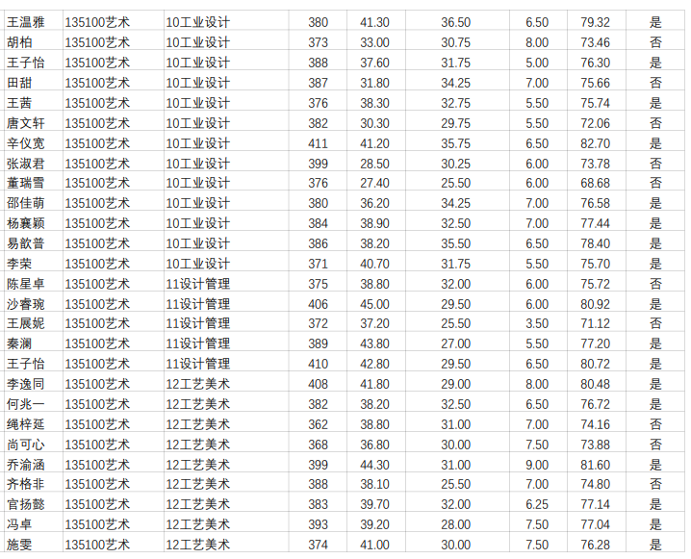
Task: Select the 135100艺术 cell in 冯卓's row
Action: [97, 524]
